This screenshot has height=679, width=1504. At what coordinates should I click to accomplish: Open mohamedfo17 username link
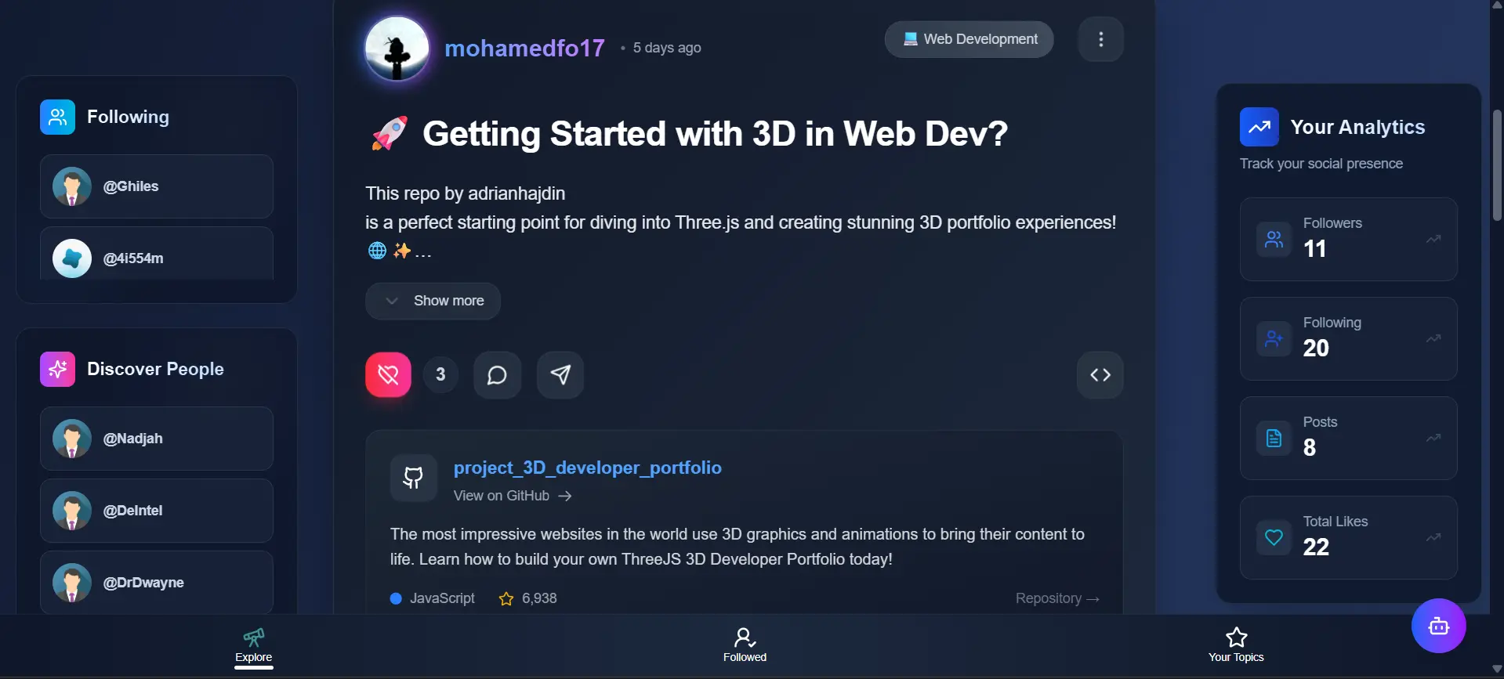tap(524, 48)
